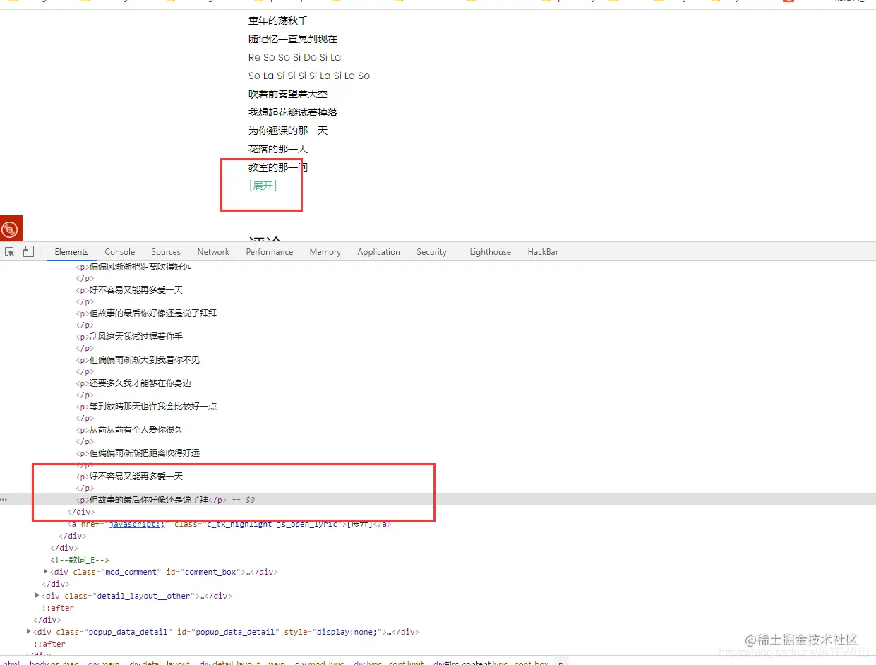Screen dimensions: 876x665
Task: Select the Performance tab
Action: click(269, 251)
